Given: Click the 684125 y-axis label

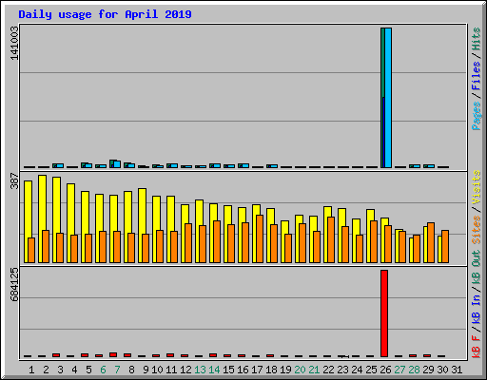Looking at the screenshot, I should (x=14, y=284).
